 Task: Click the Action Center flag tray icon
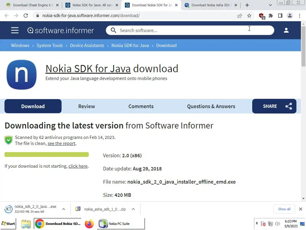[263, 223]
